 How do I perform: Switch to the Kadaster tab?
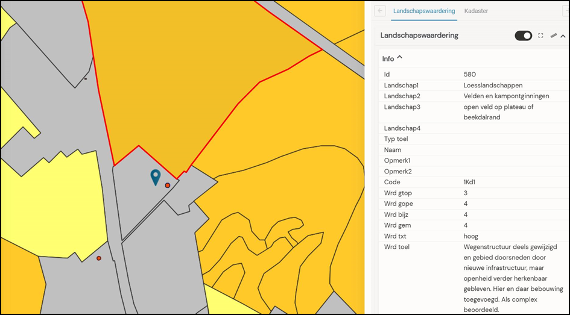[x=476, y=11]
